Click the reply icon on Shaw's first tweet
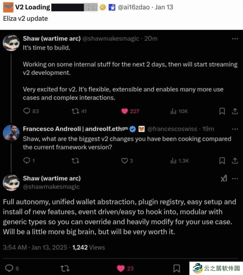 27,111
